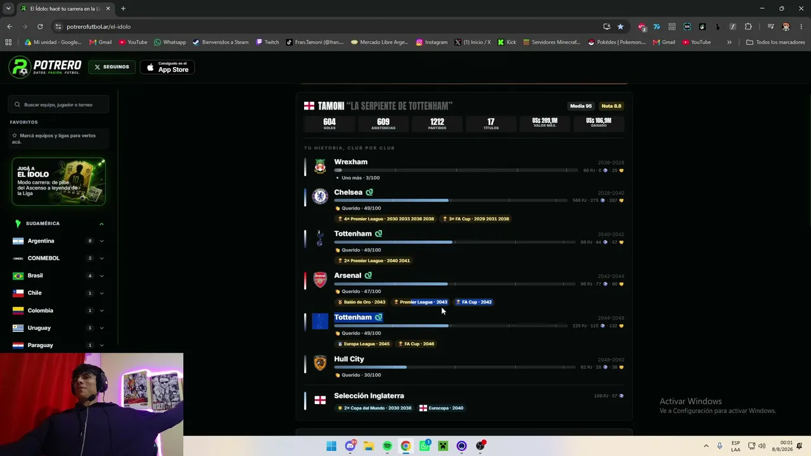This screenshot has height=456, width=811.
Task: Expand the Colombia league list
Action: 101,311
